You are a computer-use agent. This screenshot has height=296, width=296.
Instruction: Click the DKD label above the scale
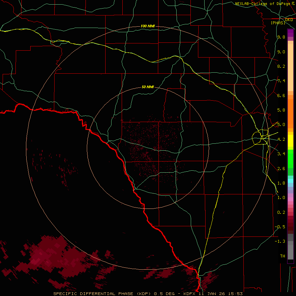[289, 20]
